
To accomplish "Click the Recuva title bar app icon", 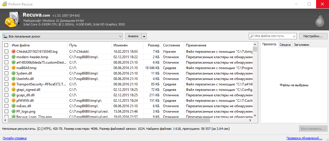I will [x=4, y=4].
